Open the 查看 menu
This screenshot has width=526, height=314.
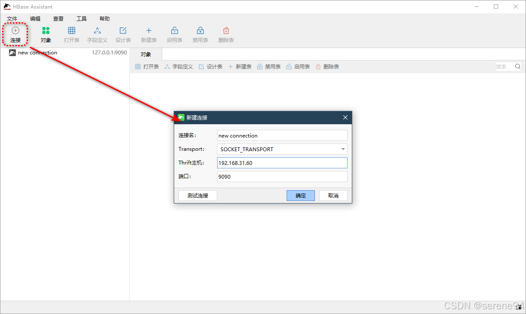pyautogui.click(x=58, y=19)
